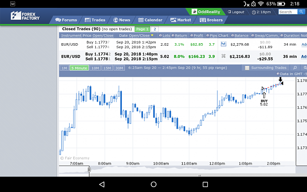This screenshot has width=307, height=192.
Task: Click the chart zoom magnifier icon
Action: [x=295, y=68]
